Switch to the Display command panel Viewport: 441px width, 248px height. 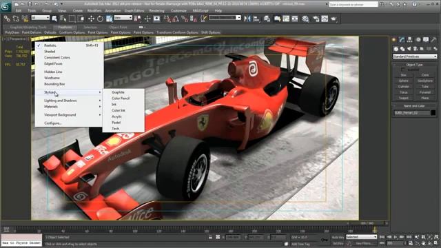(x=426, y=40)
